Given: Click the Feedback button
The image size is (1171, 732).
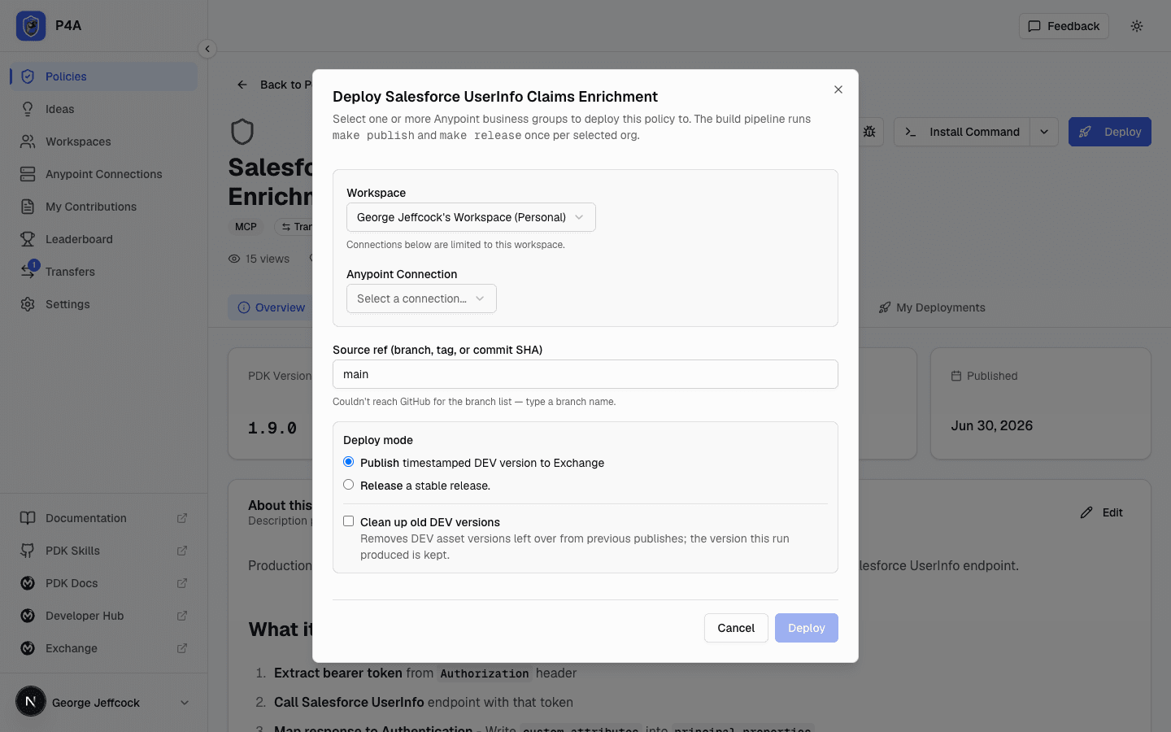Looking at the screenshot, I should [1064, 26].
